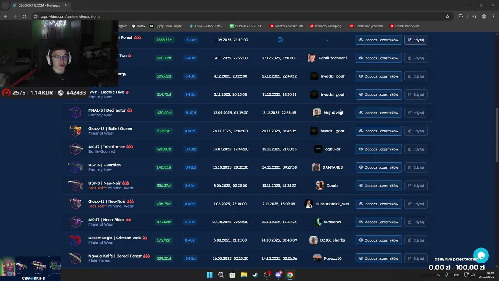Show hidden system tray icons

[438, 275]
